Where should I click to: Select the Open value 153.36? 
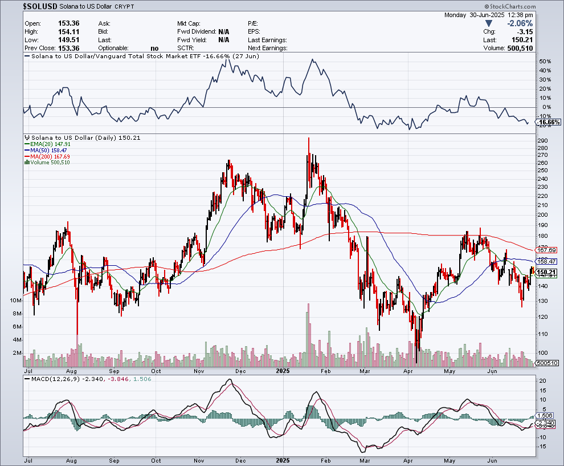pyautogui.click(x=69, y=23)
